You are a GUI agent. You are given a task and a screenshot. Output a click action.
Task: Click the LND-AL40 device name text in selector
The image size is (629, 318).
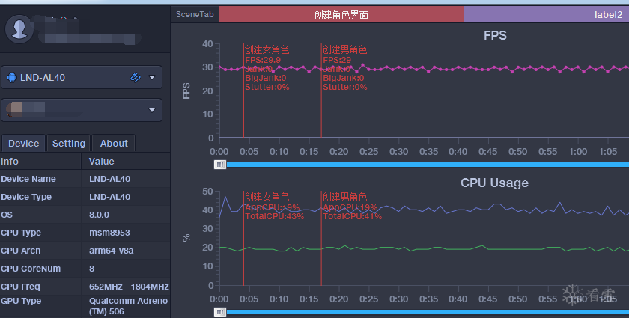tap(43, 77)
